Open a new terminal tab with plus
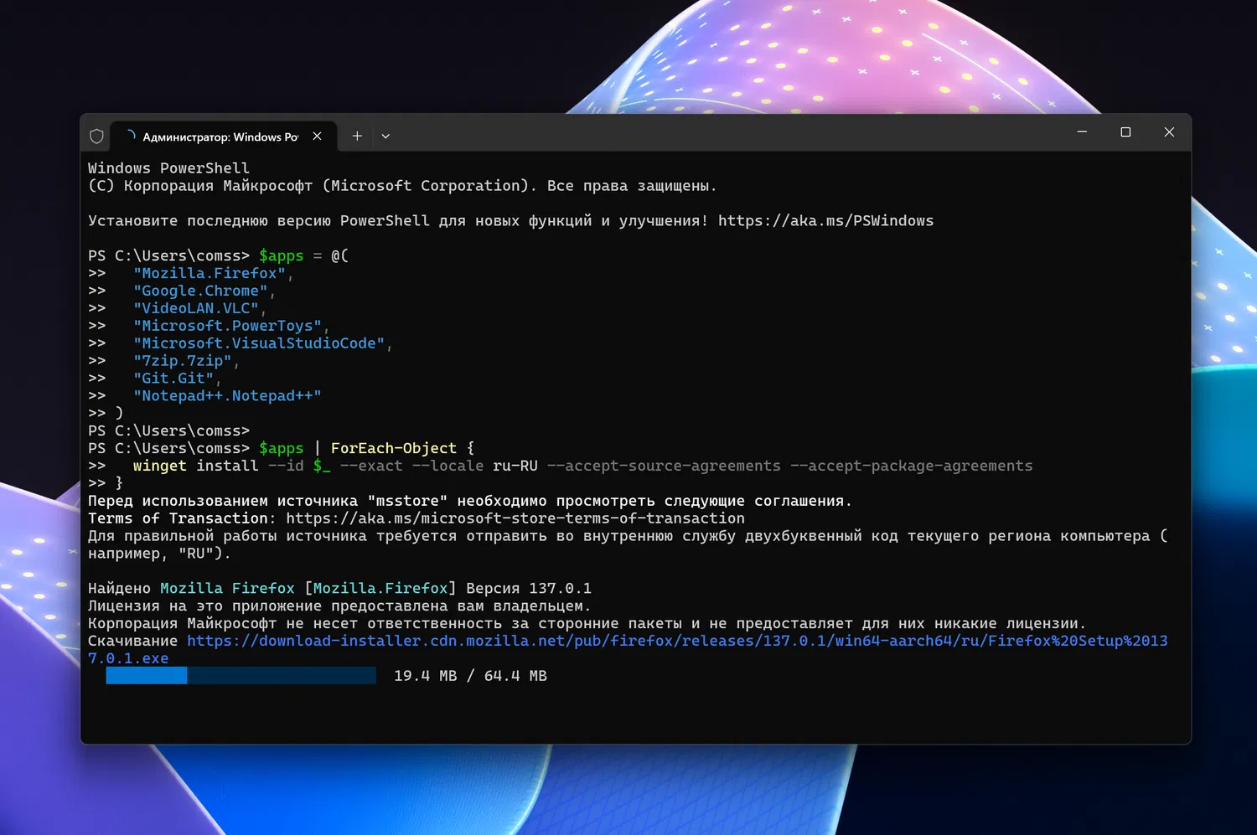The image size is (1257, 835). (357, 136)
